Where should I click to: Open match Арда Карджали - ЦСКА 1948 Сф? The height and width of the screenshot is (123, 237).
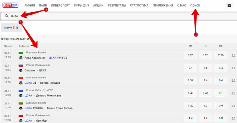[46, 58]
